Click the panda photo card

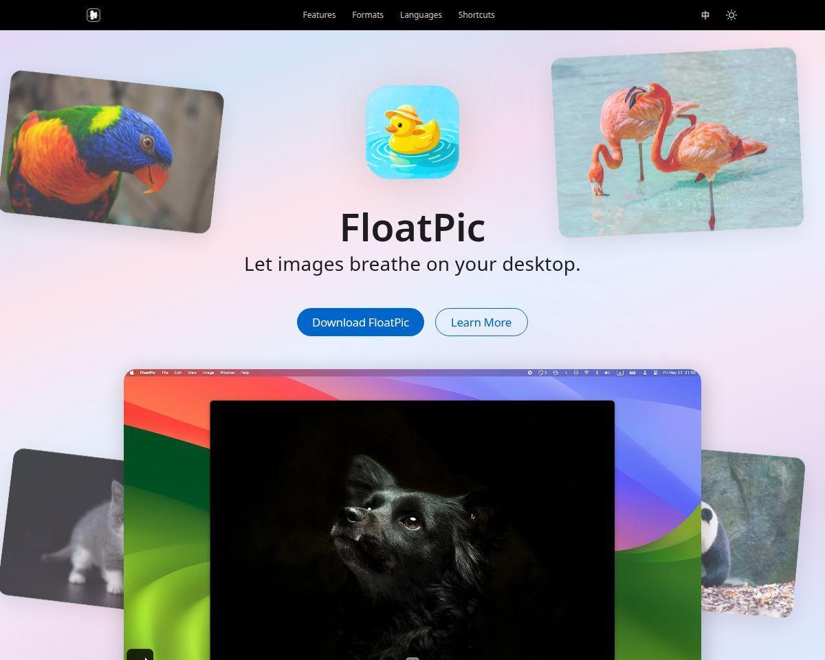pos(752,533)
